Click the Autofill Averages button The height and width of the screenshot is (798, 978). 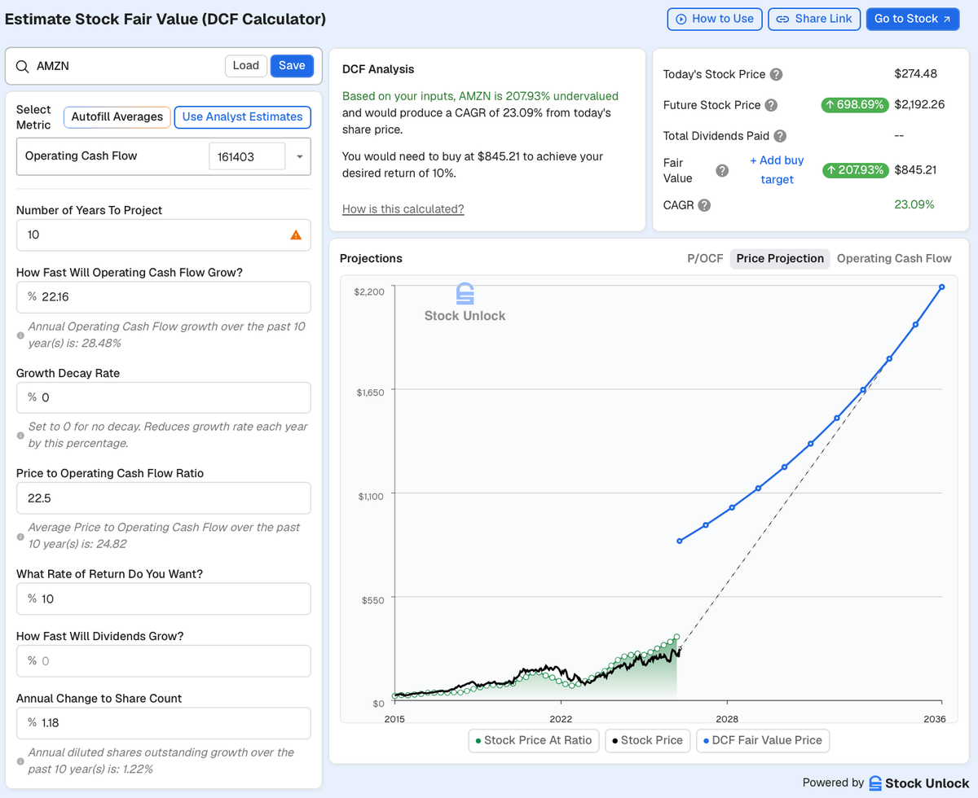[x=117, y=117]
